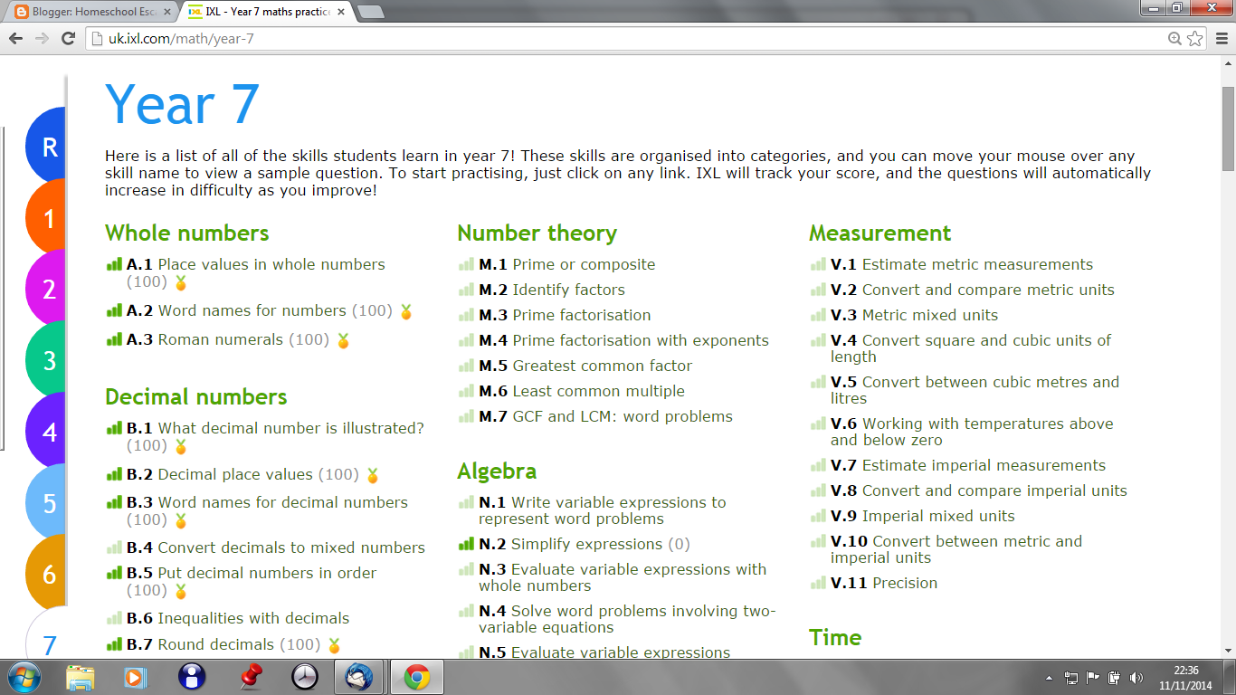This screenshot has height=695, width=1236.
Task: Go to the Year 2 side tab
Action: tap(46, 289)
